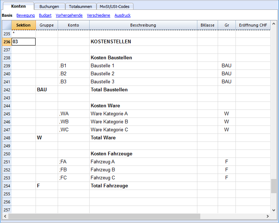The width and height of the screenshot is (279, 223).
Task: Click the Baustelle 2 description
Action: coord(143,74)
